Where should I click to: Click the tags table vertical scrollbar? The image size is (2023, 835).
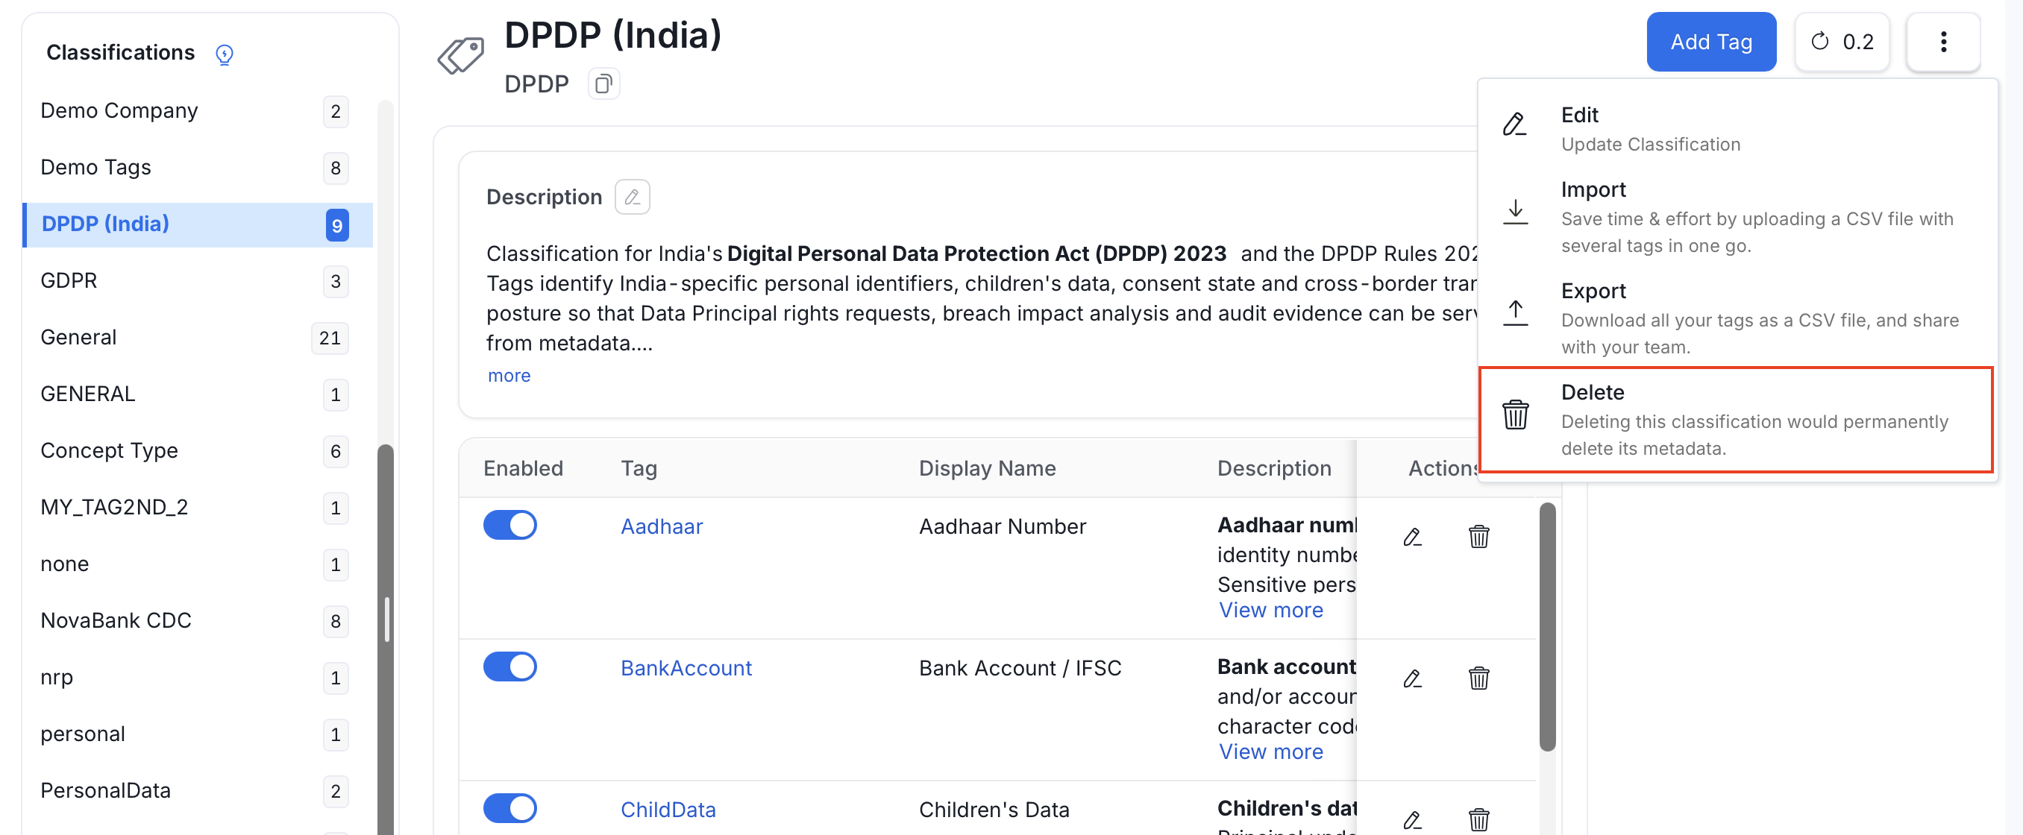(1546, 626)
